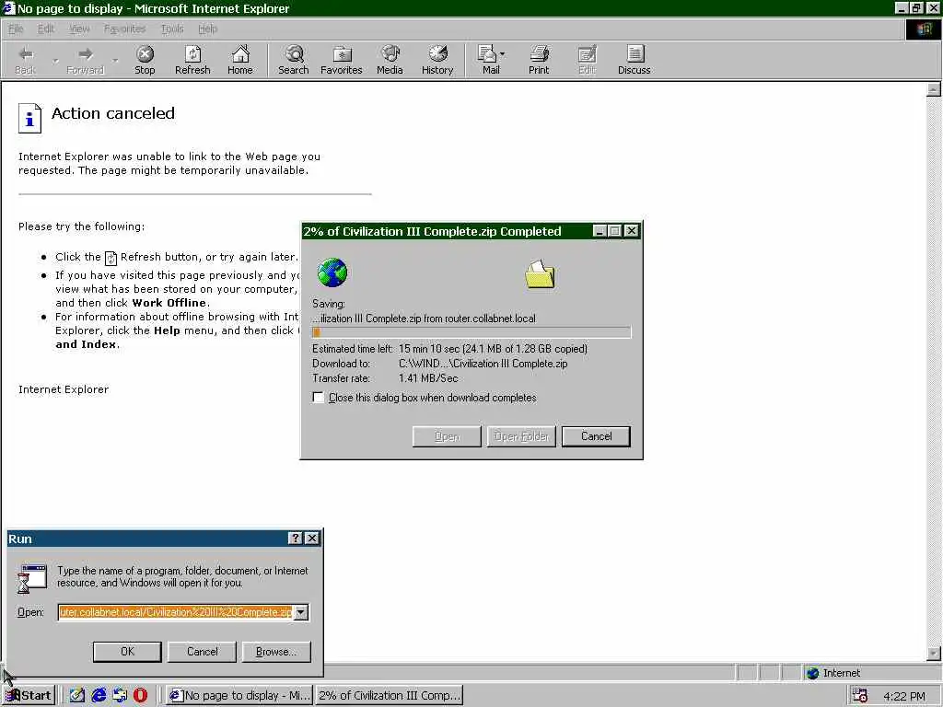Click scrollbar down arrow in browser

click(x=934, y=653)
